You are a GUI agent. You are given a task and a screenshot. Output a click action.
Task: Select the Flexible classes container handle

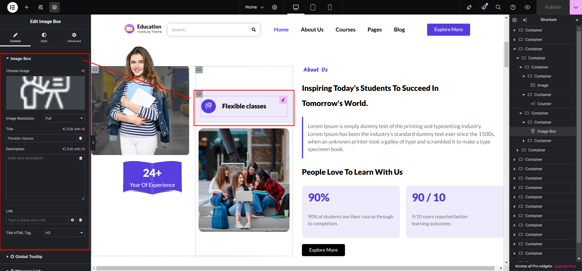[x=199, y=94]
